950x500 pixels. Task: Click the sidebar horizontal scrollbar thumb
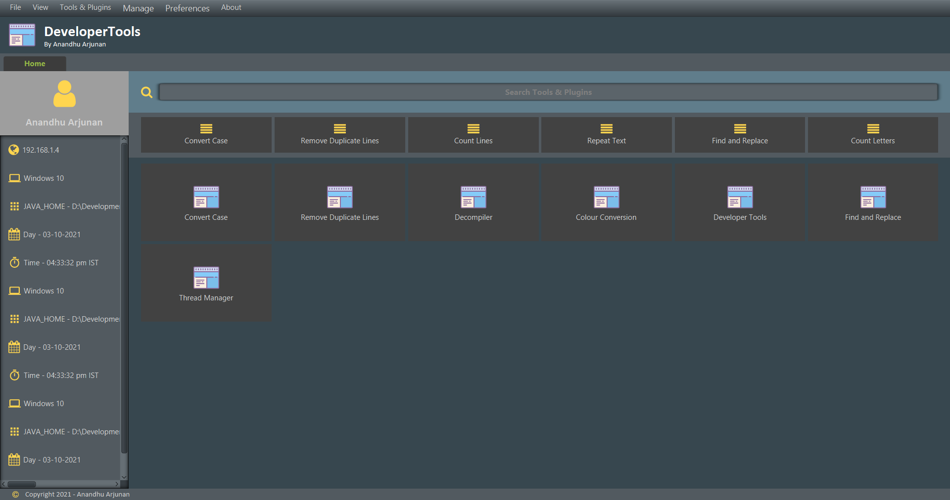[x=22, y=484]
